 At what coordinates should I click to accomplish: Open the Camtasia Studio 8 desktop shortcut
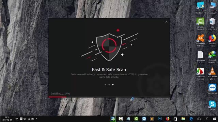point(200,24)
